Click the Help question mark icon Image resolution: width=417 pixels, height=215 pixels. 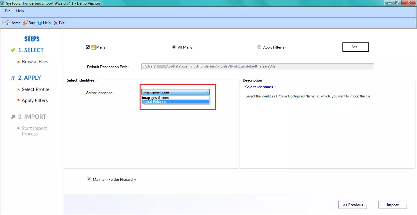[x=40, y=23]
